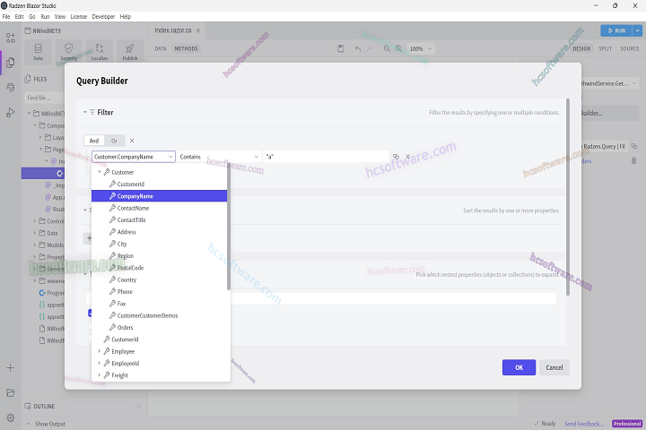Image resolution: width=646 pixels, height=430 pixels.
Task: Click the property dropdown list scrollbar
Action: 229,228
